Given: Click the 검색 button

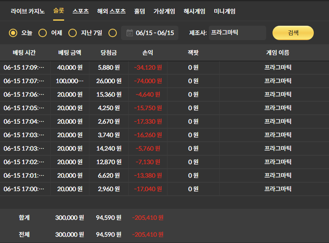Looking at the screenshot, I should tap(293, 33).
